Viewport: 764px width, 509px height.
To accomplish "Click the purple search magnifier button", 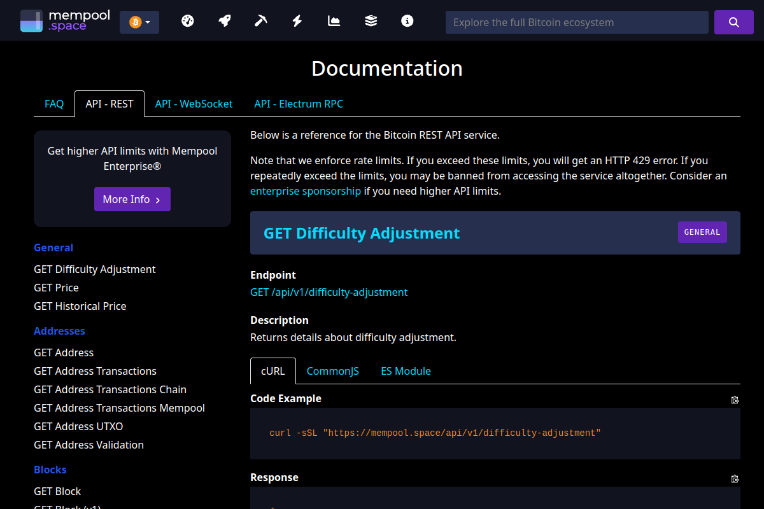I will point(733,22).
